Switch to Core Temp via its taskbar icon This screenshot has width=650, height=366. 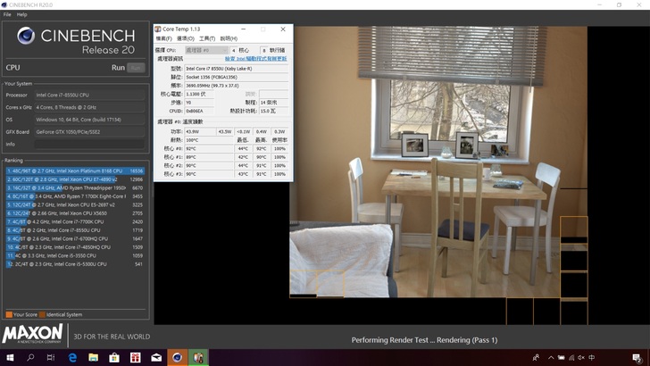[200, 357]
